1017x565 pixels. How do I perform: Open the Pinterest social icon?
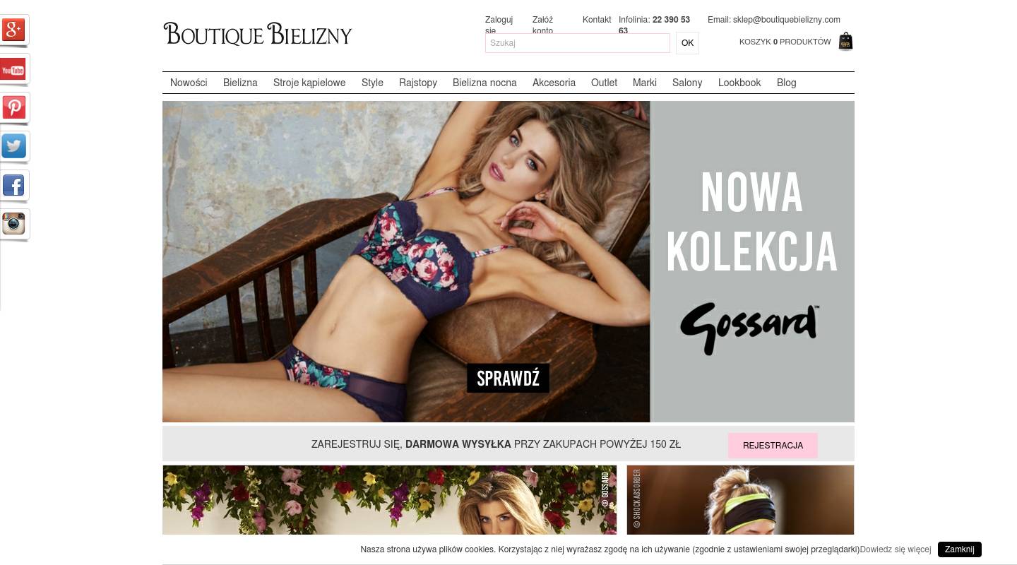14,107
